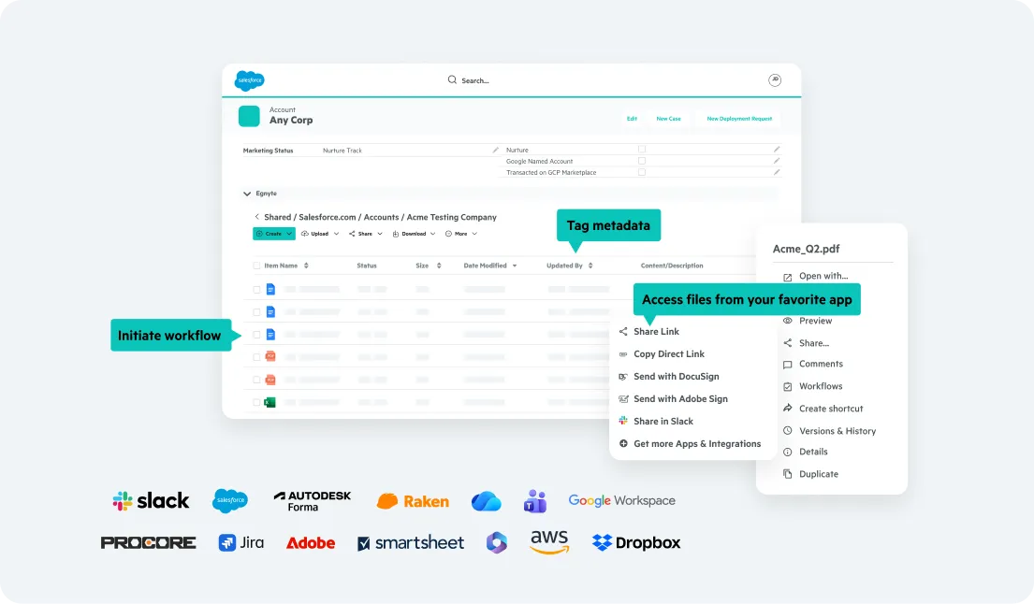
Task: Click the pencil edit icon for Marketing Status
Action: (496, 151)
